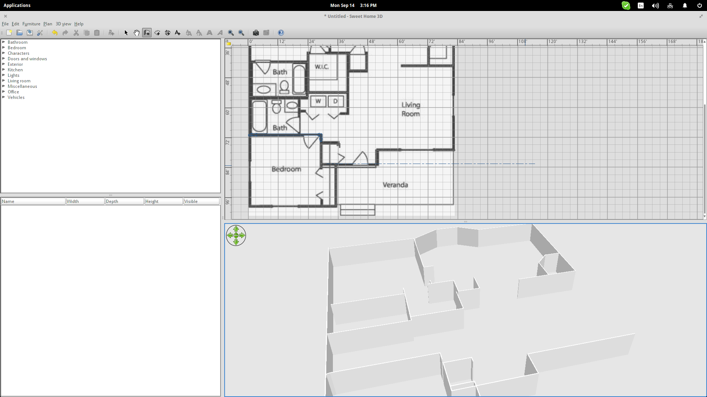This screenshot has height=397, width=707.
Task: Expand the Living room category
Action: [x=4, y=81]
